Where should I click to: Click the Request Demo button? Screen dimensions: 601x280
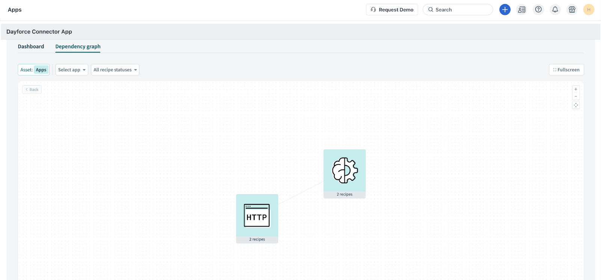pos(392,10)
